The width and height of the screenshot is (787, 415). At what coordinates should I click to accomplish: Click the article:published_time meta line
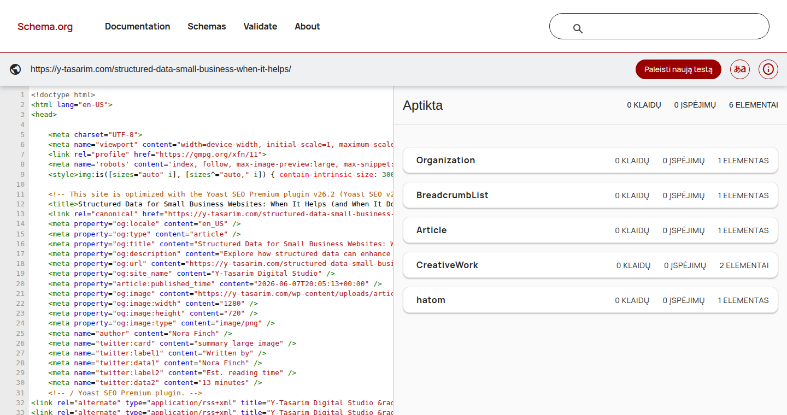tap(215, 283)
